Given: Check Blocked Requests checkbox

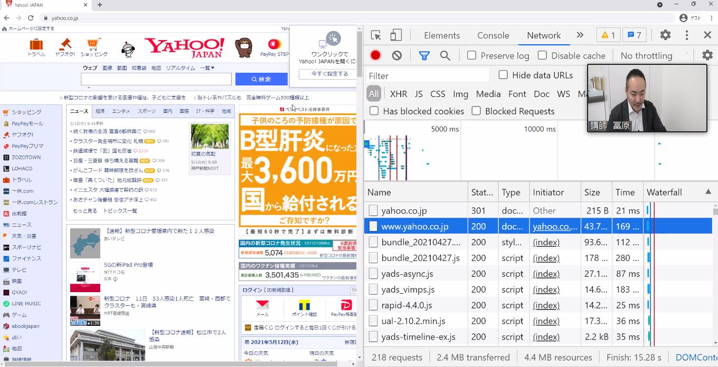Looking at the screenshot, I should pyautogui.click(x=476, y=111).
